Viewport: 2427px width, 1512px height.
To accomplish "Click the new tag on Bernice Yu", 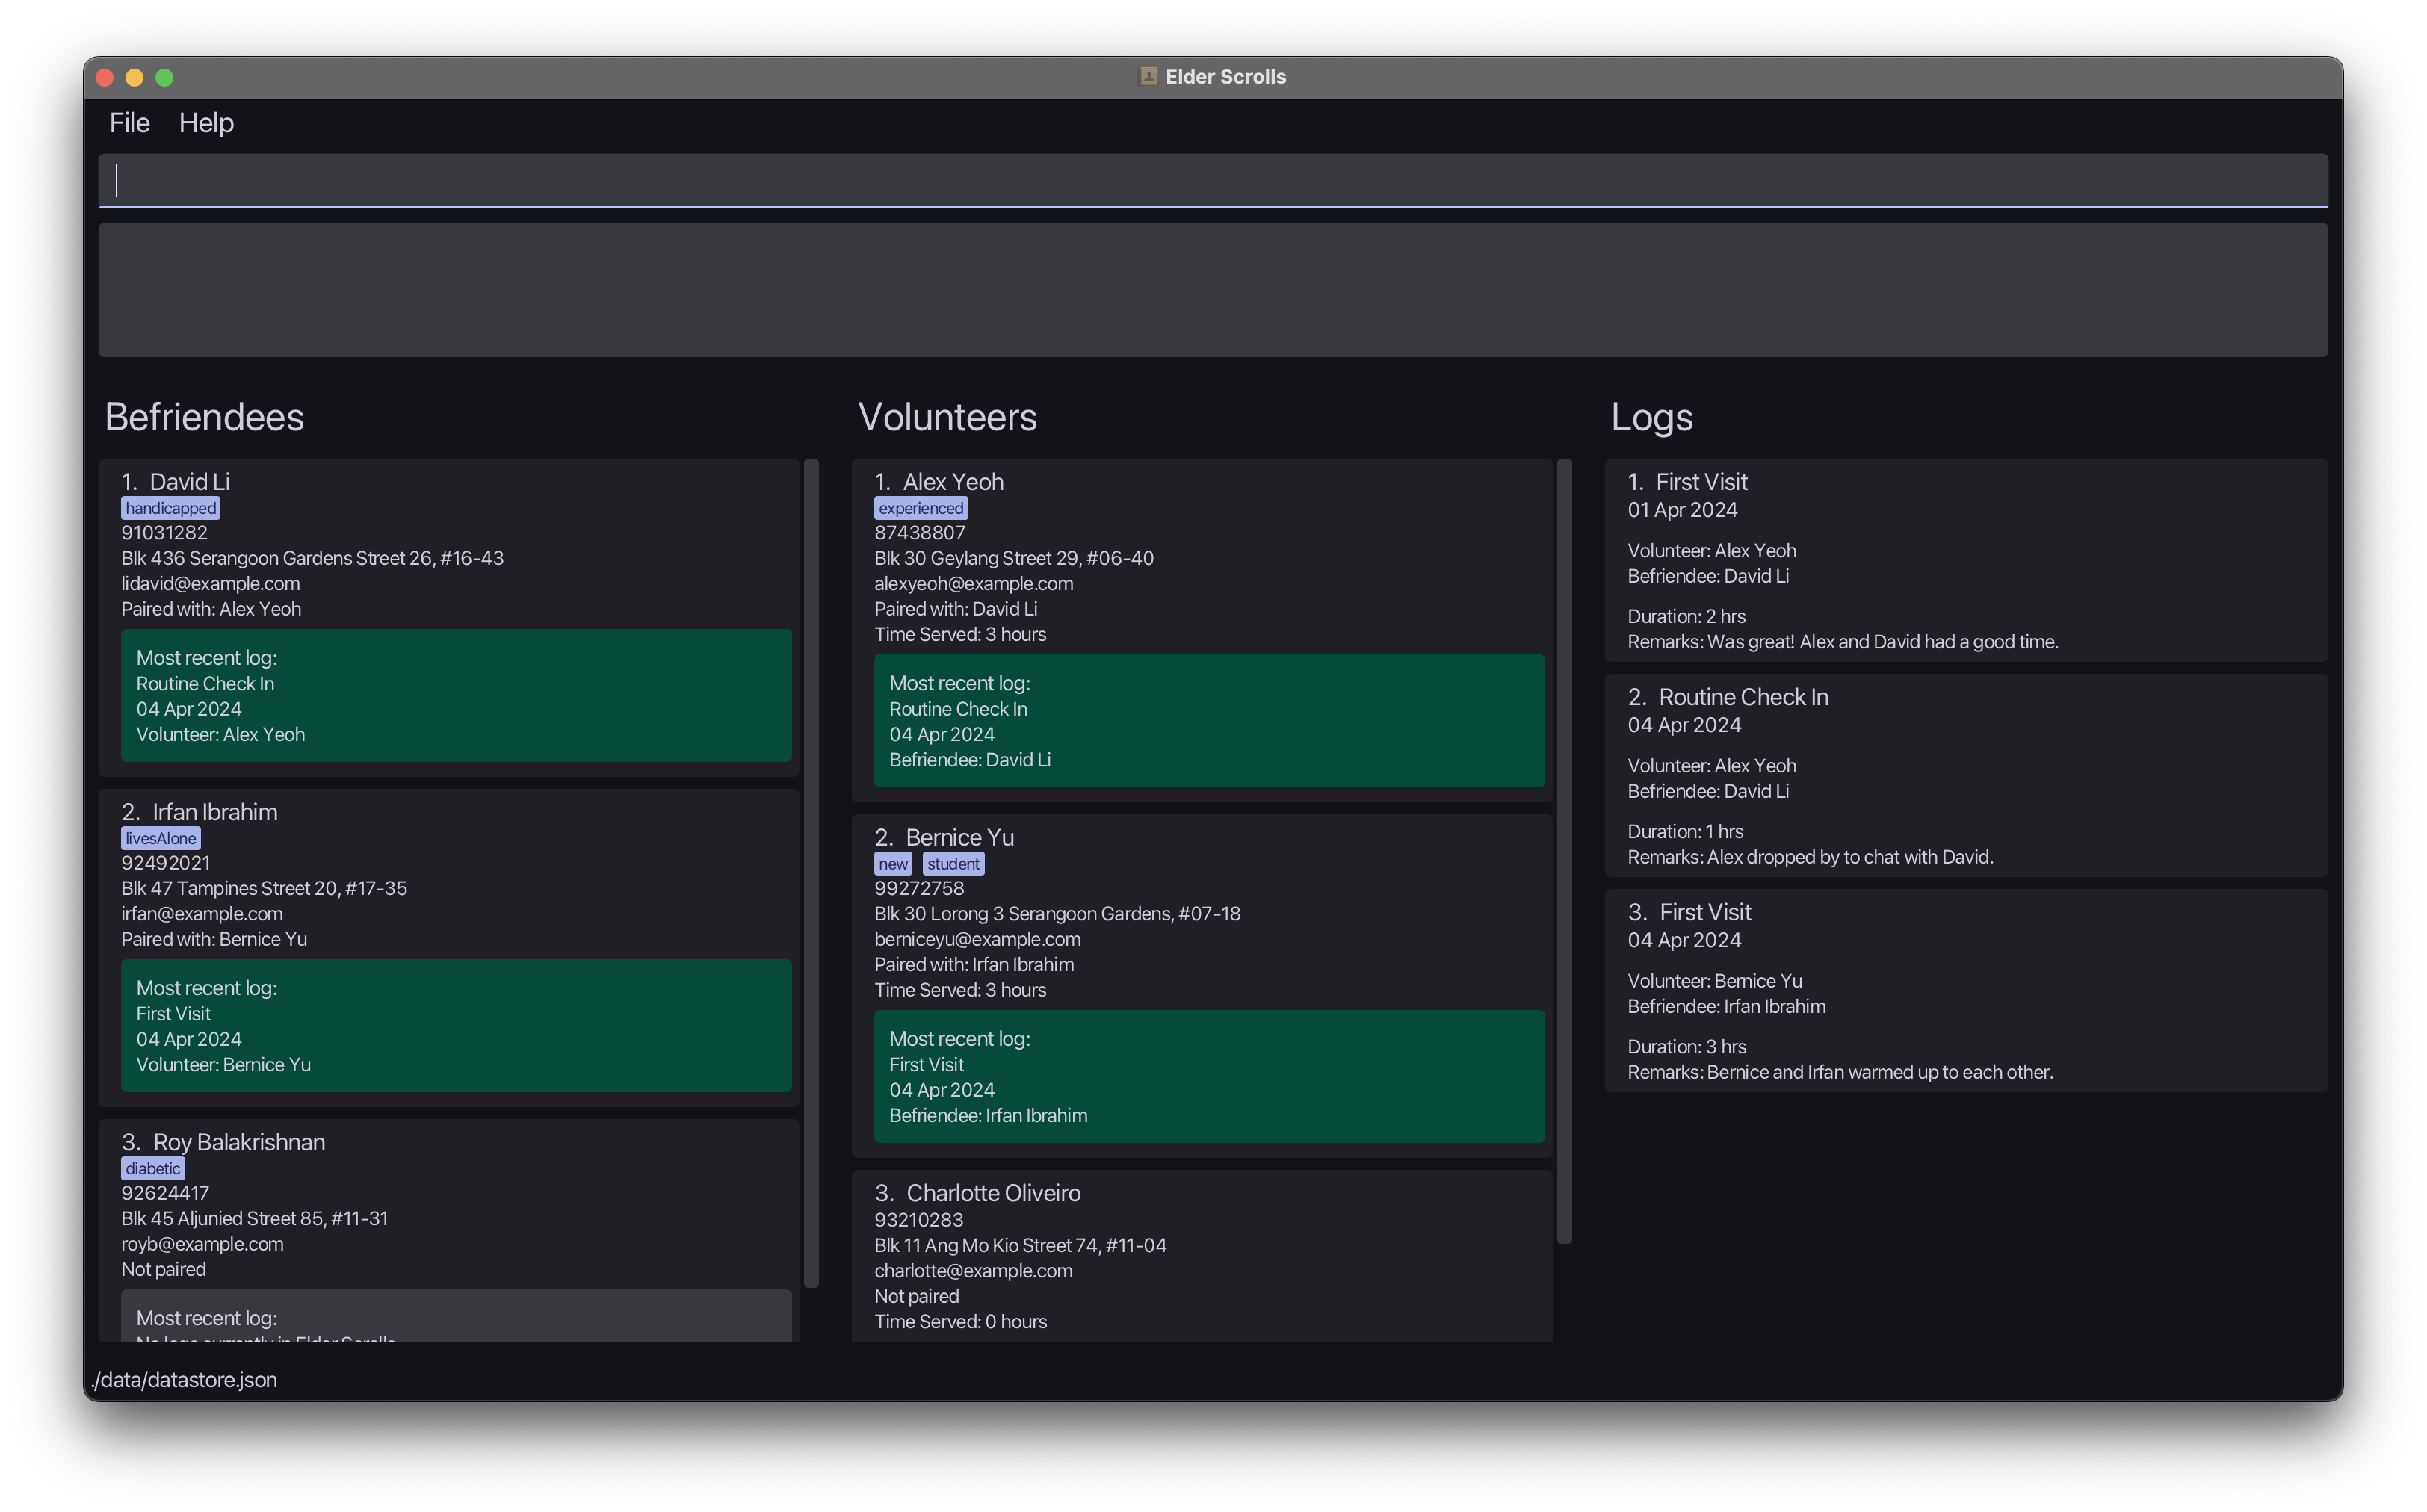I will [892, 863].
